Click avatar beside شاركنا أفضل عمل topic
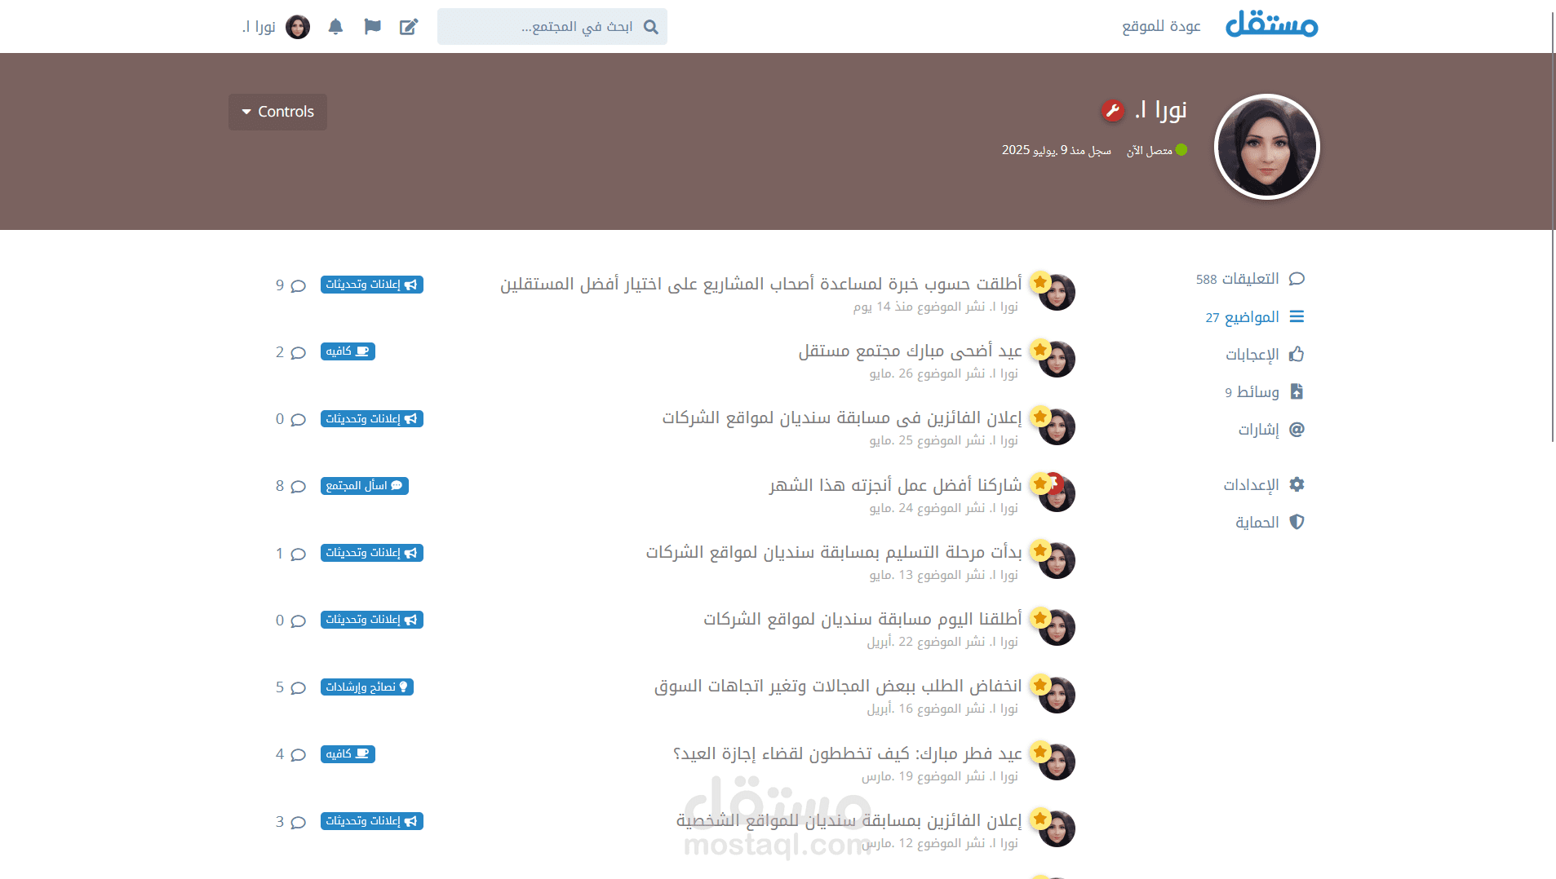Screen dimensions: 1556x879 pos(1057,493)
